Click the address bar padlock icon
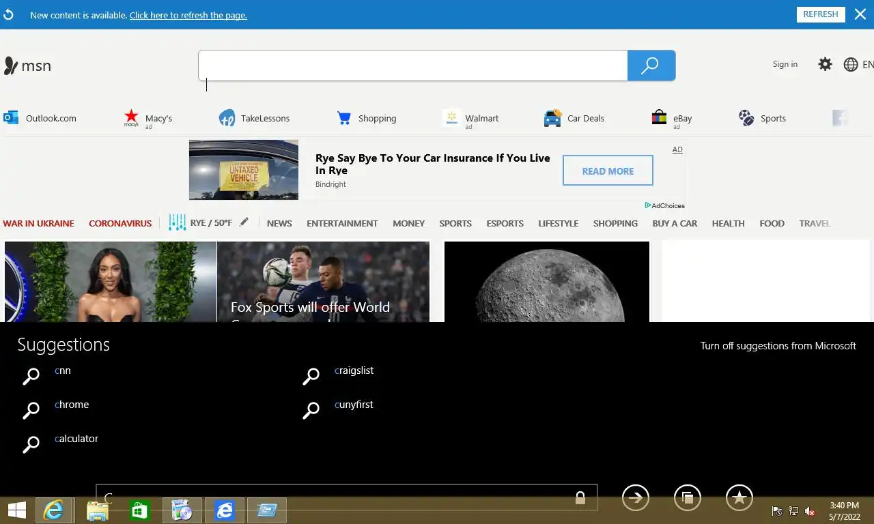Image resolution: width=874 pixels, height=524 pixels. pos(580,498)
